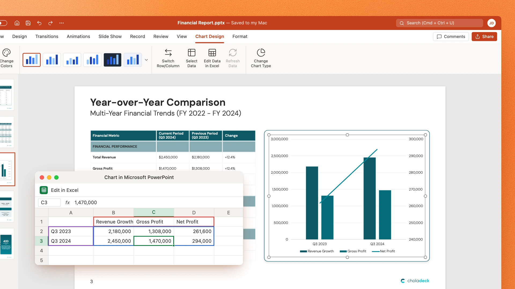The image size is (515, 289).
Task: Click the Year-over-Year Comparison slide title
Action: [158, 102]
